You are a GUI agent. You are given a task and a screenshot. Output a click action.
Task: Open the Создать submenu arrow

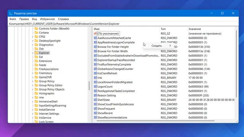[x=170, y=46]
